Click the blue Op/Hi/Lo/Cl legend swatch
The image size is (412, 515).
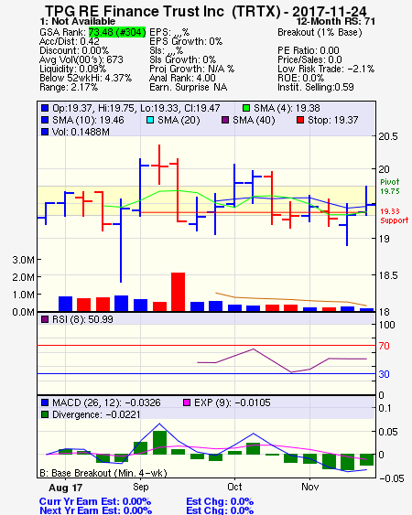pyautogui.click(x=45, y=108)
